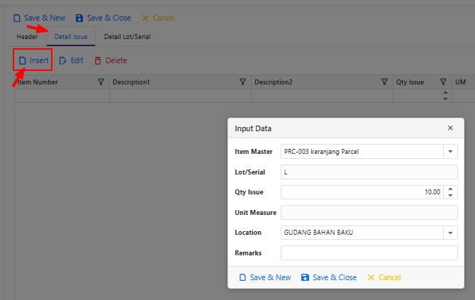This screenshot has width=475, height=300.
Task: Click the Qty Issue value field in dialog
Action: 362,192
